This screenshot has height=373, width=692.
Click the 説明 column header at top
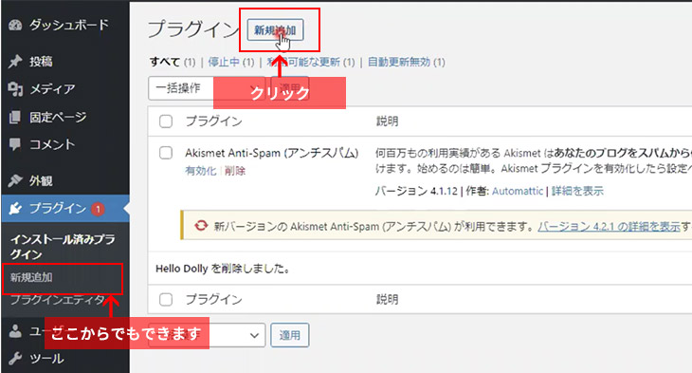pyautogui.click(x=387, y=121)
